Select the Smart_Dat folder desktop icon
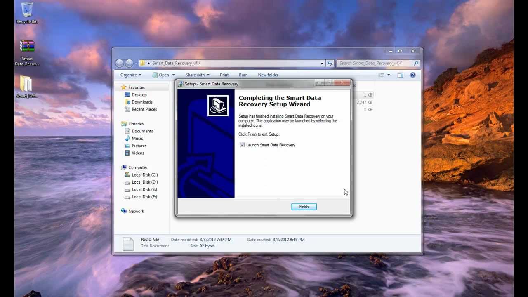The image size is (528, 297). click(27, 87)
